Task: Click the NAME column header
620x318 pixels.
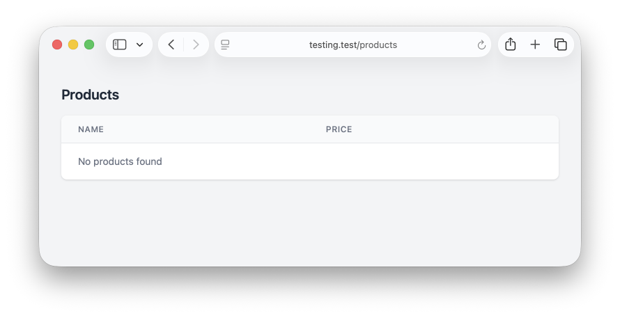Action: click(x=91, y=129)
